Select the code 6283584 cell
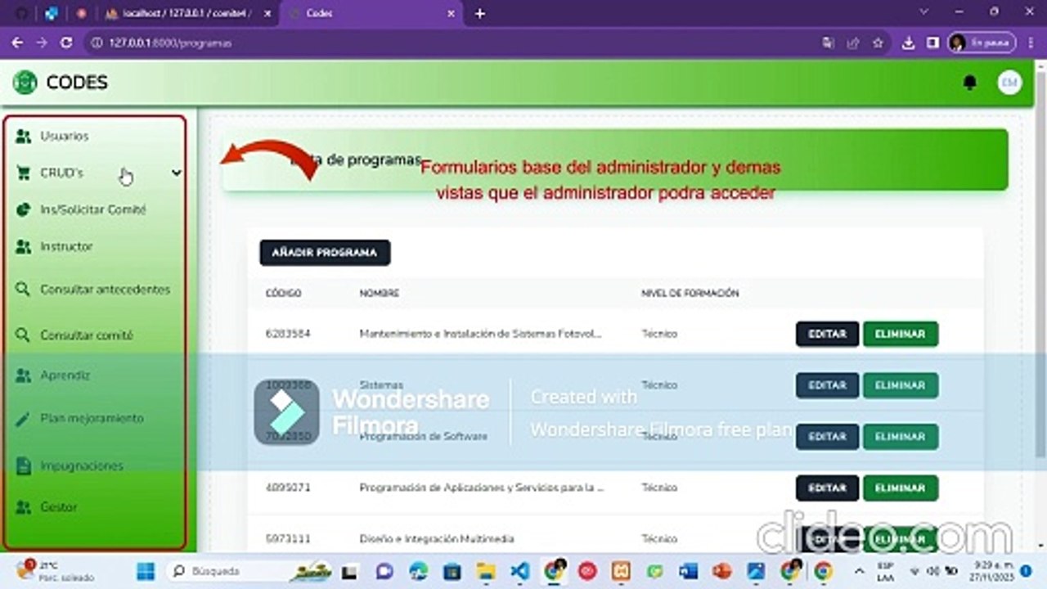 click(x=288, y=334)
